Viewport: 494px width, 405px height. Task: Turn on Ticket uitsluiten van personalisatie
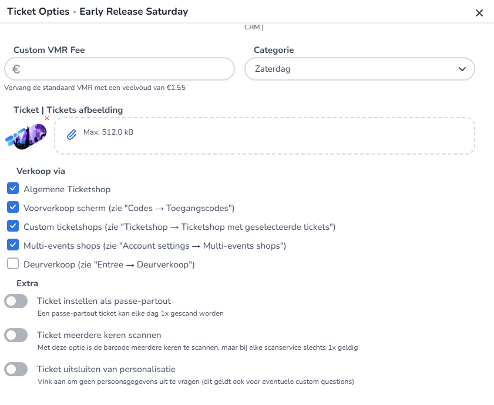pos(16,370)
